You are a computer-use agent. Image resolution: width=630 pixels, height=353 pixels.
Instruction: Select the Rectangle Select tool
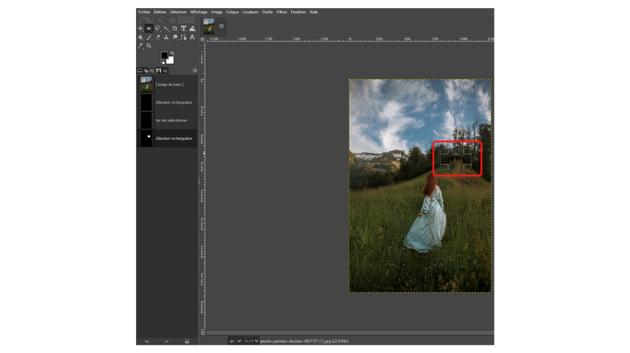tap(149, 28)
